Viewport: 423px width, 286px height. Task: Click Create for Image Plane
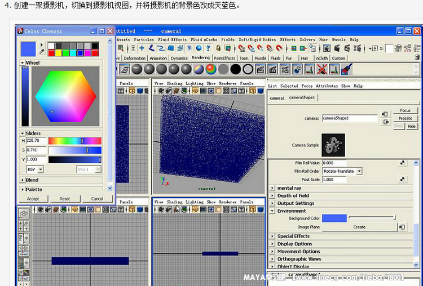tap(359, 227)
